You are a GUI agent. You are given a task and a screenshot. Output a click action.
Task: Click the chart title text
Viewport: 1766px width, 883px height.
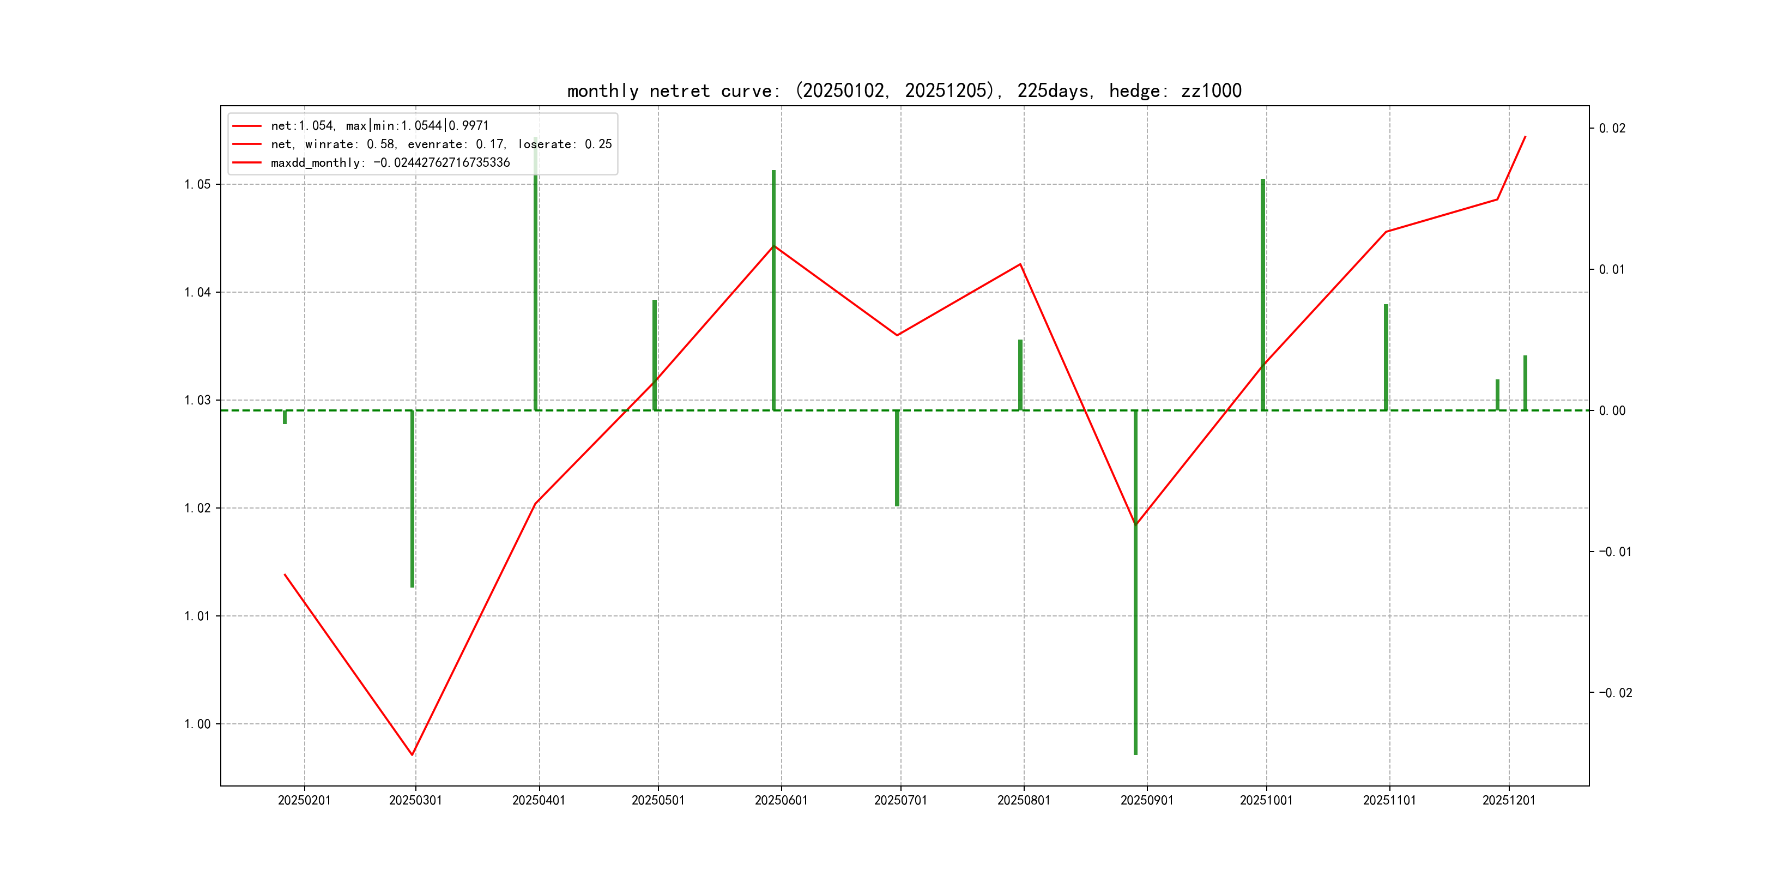[904, 90]
